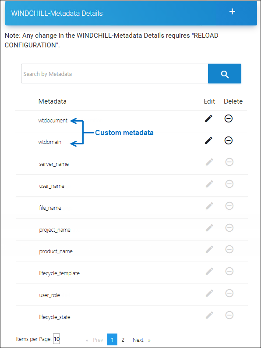Viewport: 261px width, 348px height.
Task: Click the pencil icon for file_name
Action: coord(209,206)
